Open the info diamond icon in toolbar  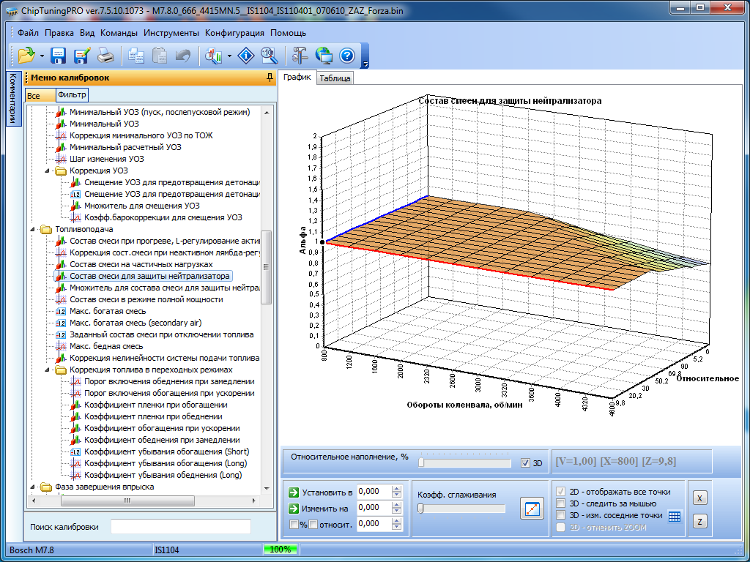click(x=247, y=55)
